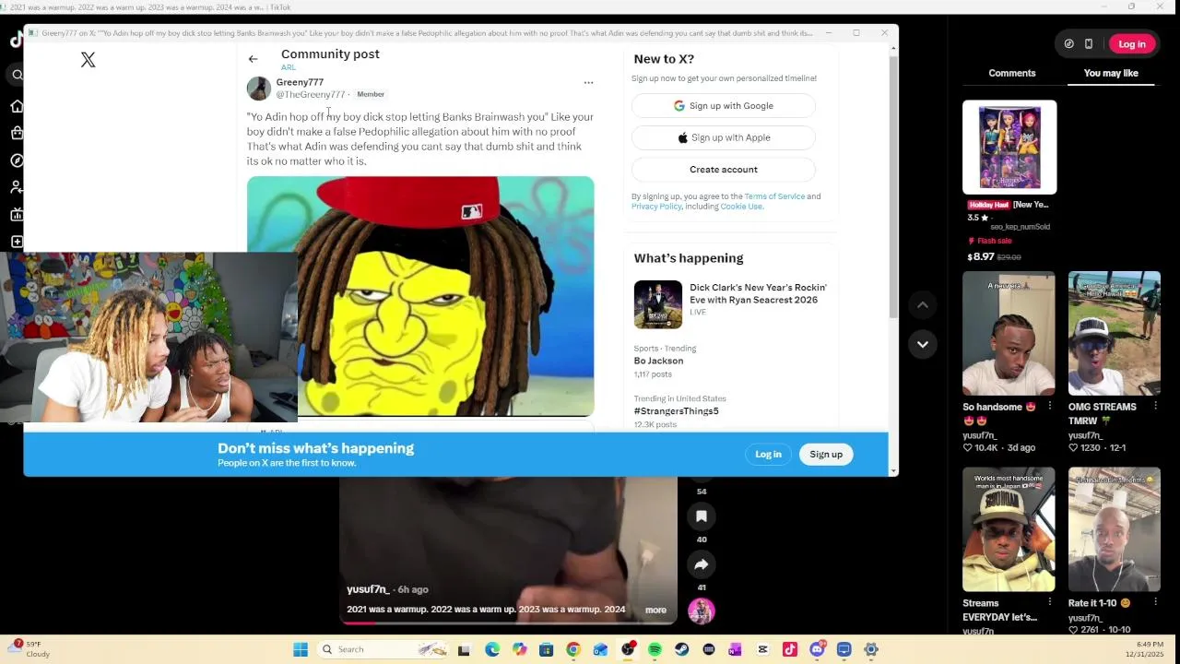Open the Privacy Policy link
The width and height of the screenshot is (1180, 664).
[x=656, y=207]
